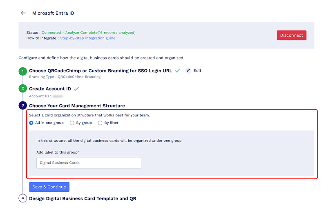Viewport: 335px width, 211px height.
Task: Click the Edit label beside the pencil
Action: (x=197, y=71)
